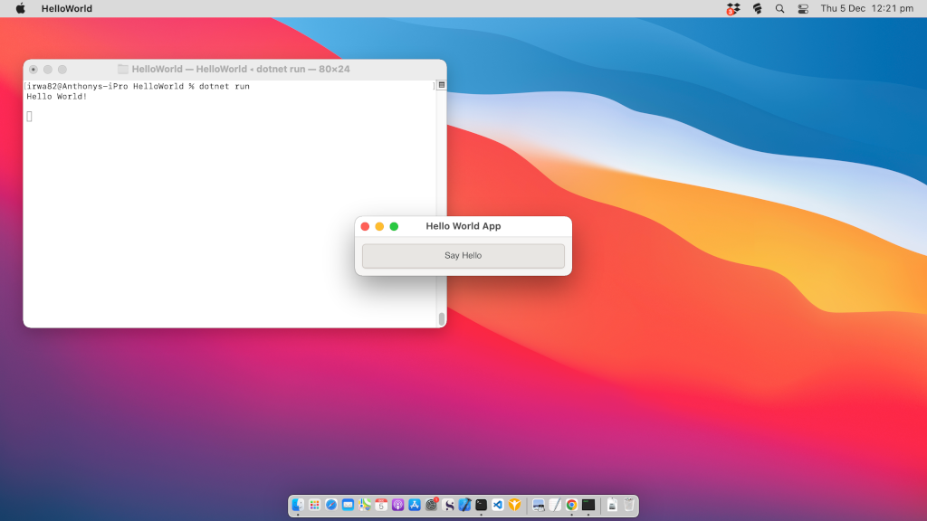This screenshot has width=927, height=521.
Task: Open the Mail app in the Dock
Action: [348, 506]
